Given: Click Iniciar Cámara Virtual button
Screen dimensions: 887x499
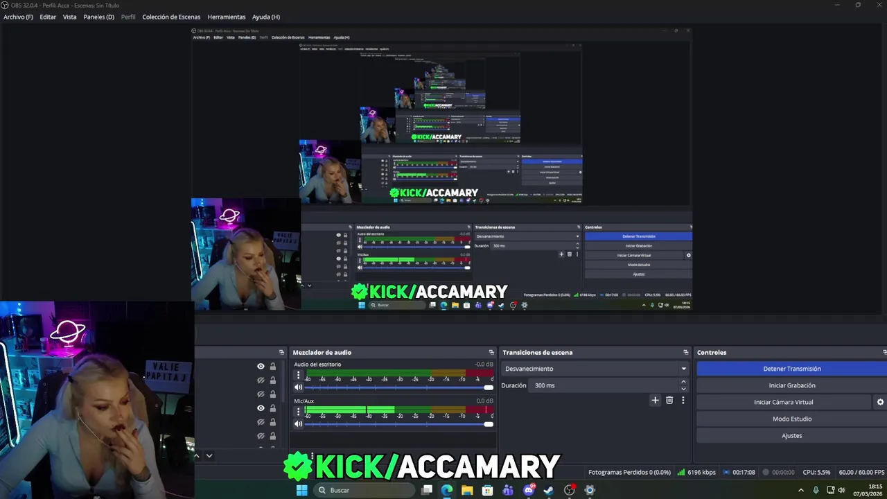Looking at the screenshot, I should [784, 402].
